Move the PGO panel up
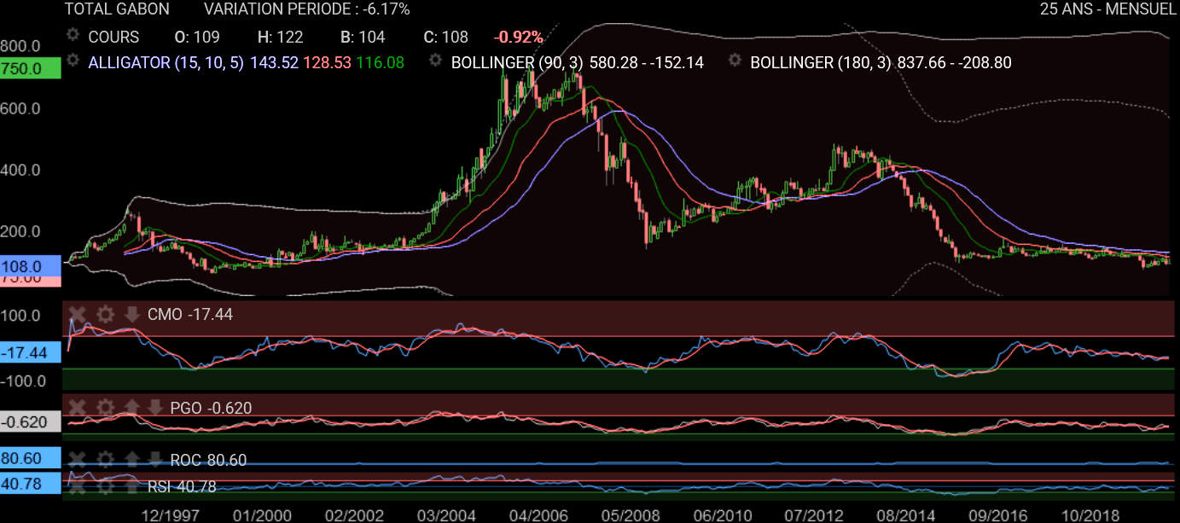This screenshot has width=1180, height=523. pyautogui.click(x=131, y=407)
